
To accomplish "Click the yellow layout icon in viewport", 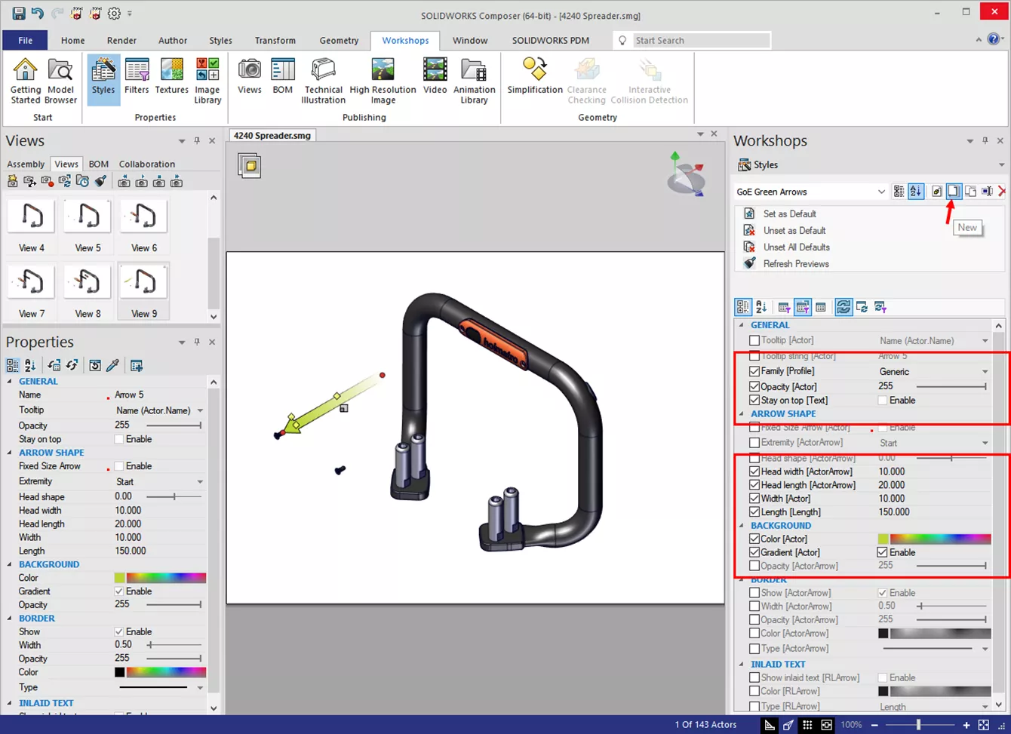I will click(x=249, y=165).
